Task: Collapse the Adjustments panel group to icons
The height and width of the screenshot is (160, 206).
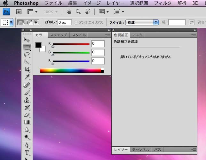Action: tap(195, 30)
